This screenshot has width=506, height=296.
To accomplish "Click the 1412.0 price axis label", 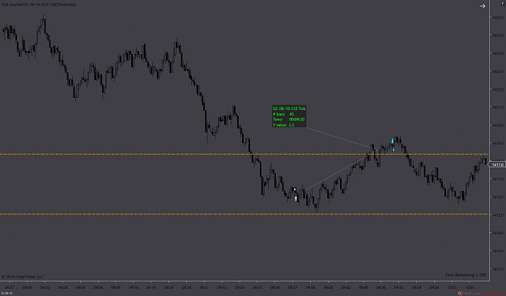I will click(x=498, y=269).
